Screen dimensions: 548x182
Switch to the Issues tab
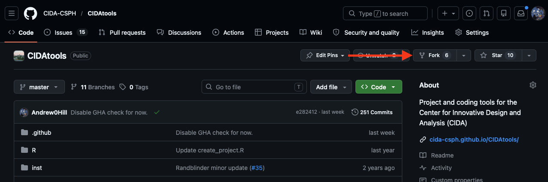point(66,33)
